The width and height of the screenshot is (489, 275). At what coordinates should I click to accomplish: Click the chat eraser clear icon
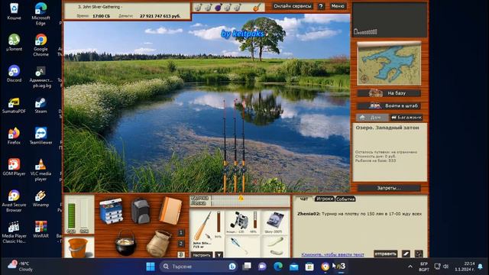406,254
